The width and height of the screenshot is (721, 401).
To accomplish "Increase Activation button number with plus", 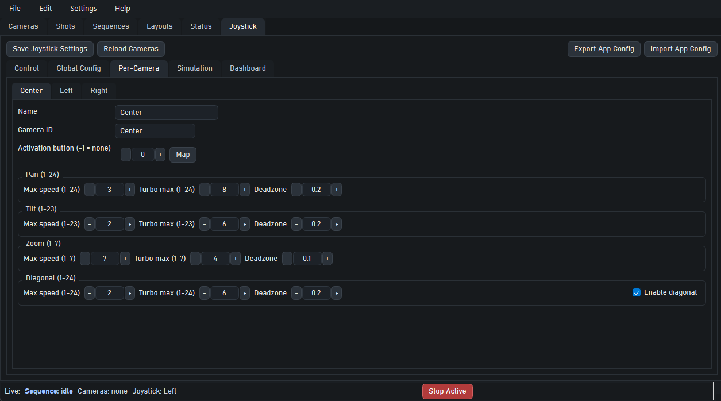I will tap(160, 155).
